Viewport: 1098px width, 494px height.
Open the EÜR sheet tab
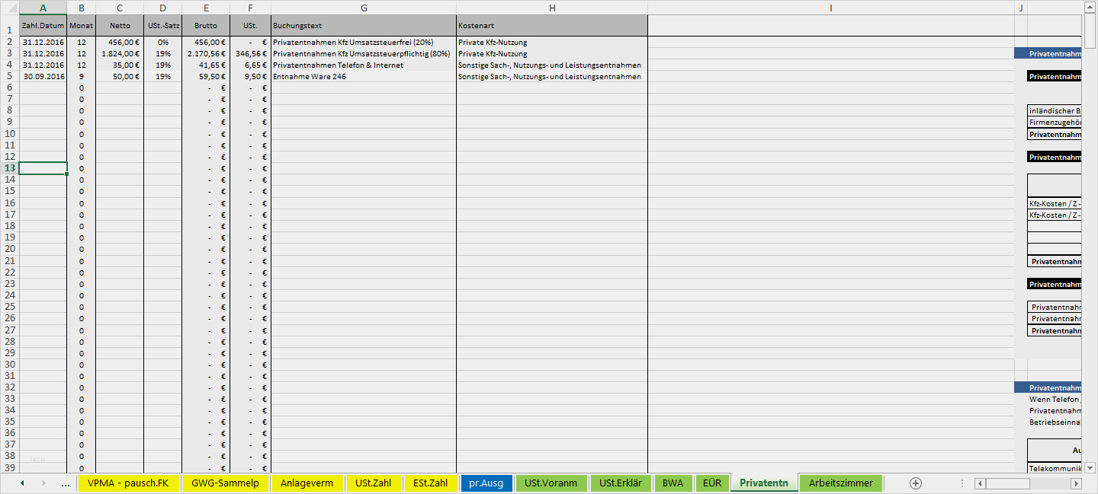(712, 483)
